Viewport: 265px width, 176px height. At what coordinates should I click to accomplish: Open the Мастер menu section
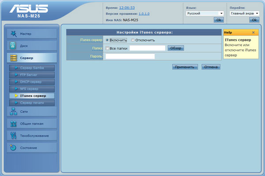[32, 34]
